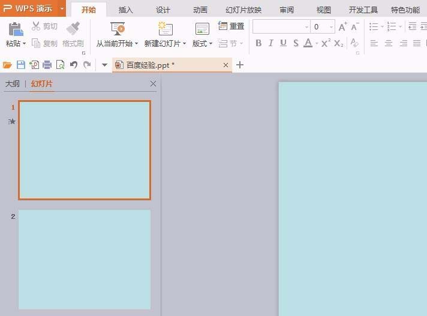Switch to the 审阅 ribbon tab

tap(287, 10)
